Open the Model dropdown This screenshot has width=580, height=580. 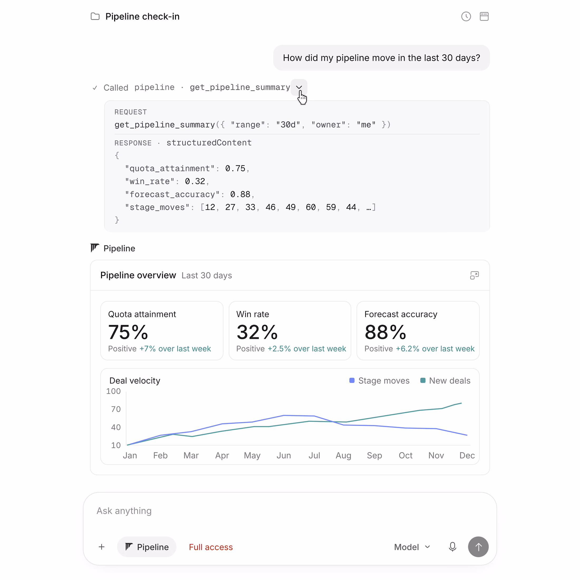click(x=412, y=547)
